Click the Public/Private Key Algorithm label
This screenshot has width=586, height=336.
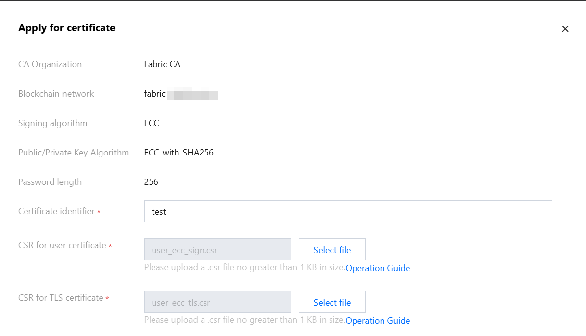74,153
